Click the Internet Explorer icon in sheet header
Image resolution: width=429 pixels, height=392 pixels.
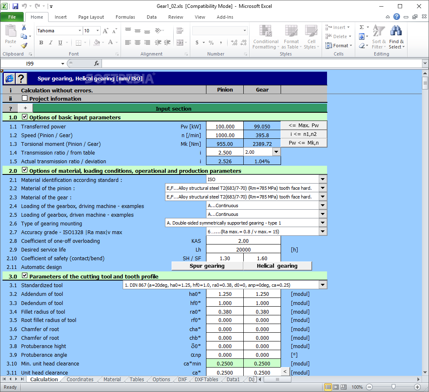pyautogui.click(x=9, y=79)
